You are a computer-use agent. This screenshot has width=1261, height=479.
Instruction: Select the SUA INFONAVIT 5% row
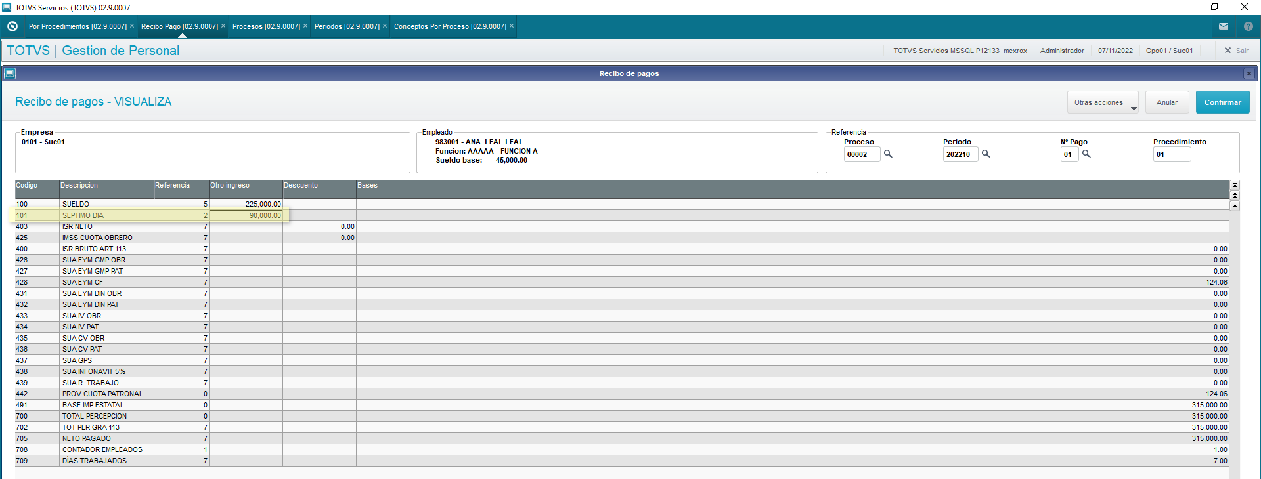pos(622,371)
